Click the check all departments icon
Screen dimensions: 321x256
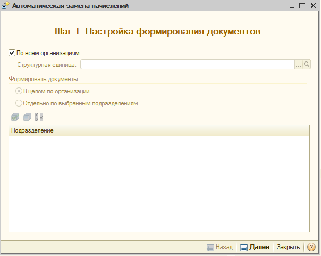point(15,117)
